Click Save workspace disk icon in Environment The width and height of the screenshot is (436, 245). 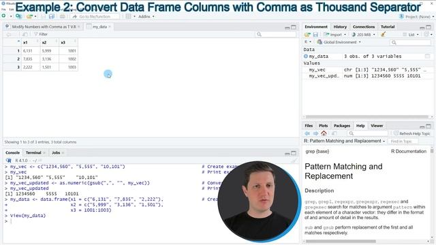315,35
